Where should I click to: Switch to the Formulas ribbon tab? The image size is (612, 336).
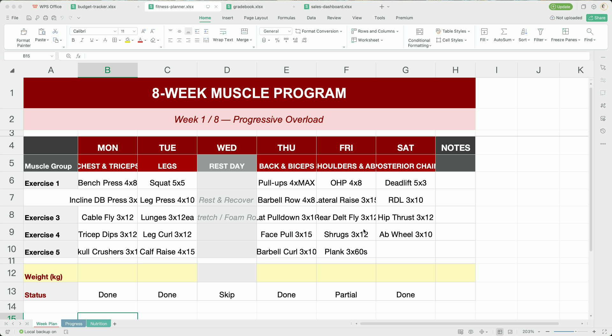tap(286, 18)
